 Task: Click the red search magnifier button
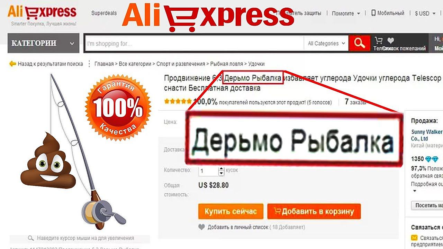360,43
